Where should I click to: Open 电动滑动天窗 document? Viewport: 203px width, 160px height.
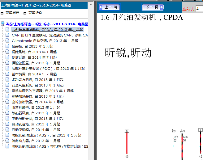coord(37,119)
